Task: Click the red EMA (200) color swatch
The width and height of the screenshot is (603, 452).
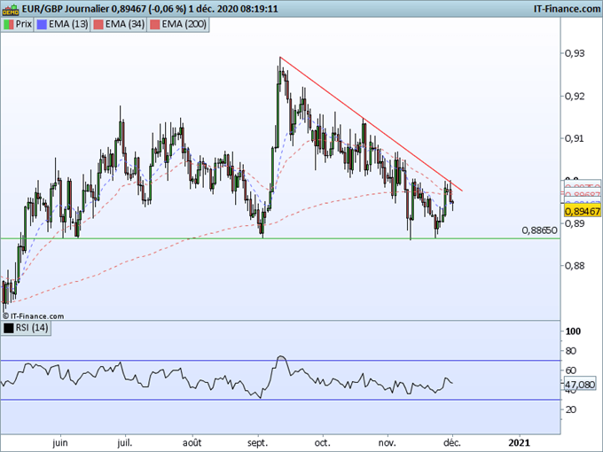Action: tap(154, 25)
